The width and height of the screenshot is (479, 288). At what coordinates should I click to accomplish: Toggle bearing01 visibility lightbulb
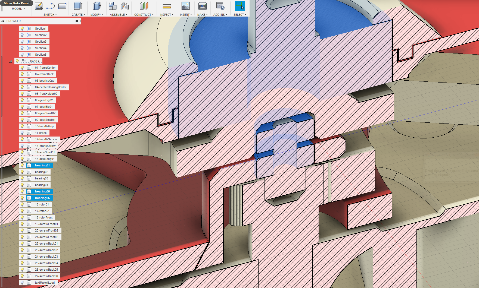coord(22,165)
